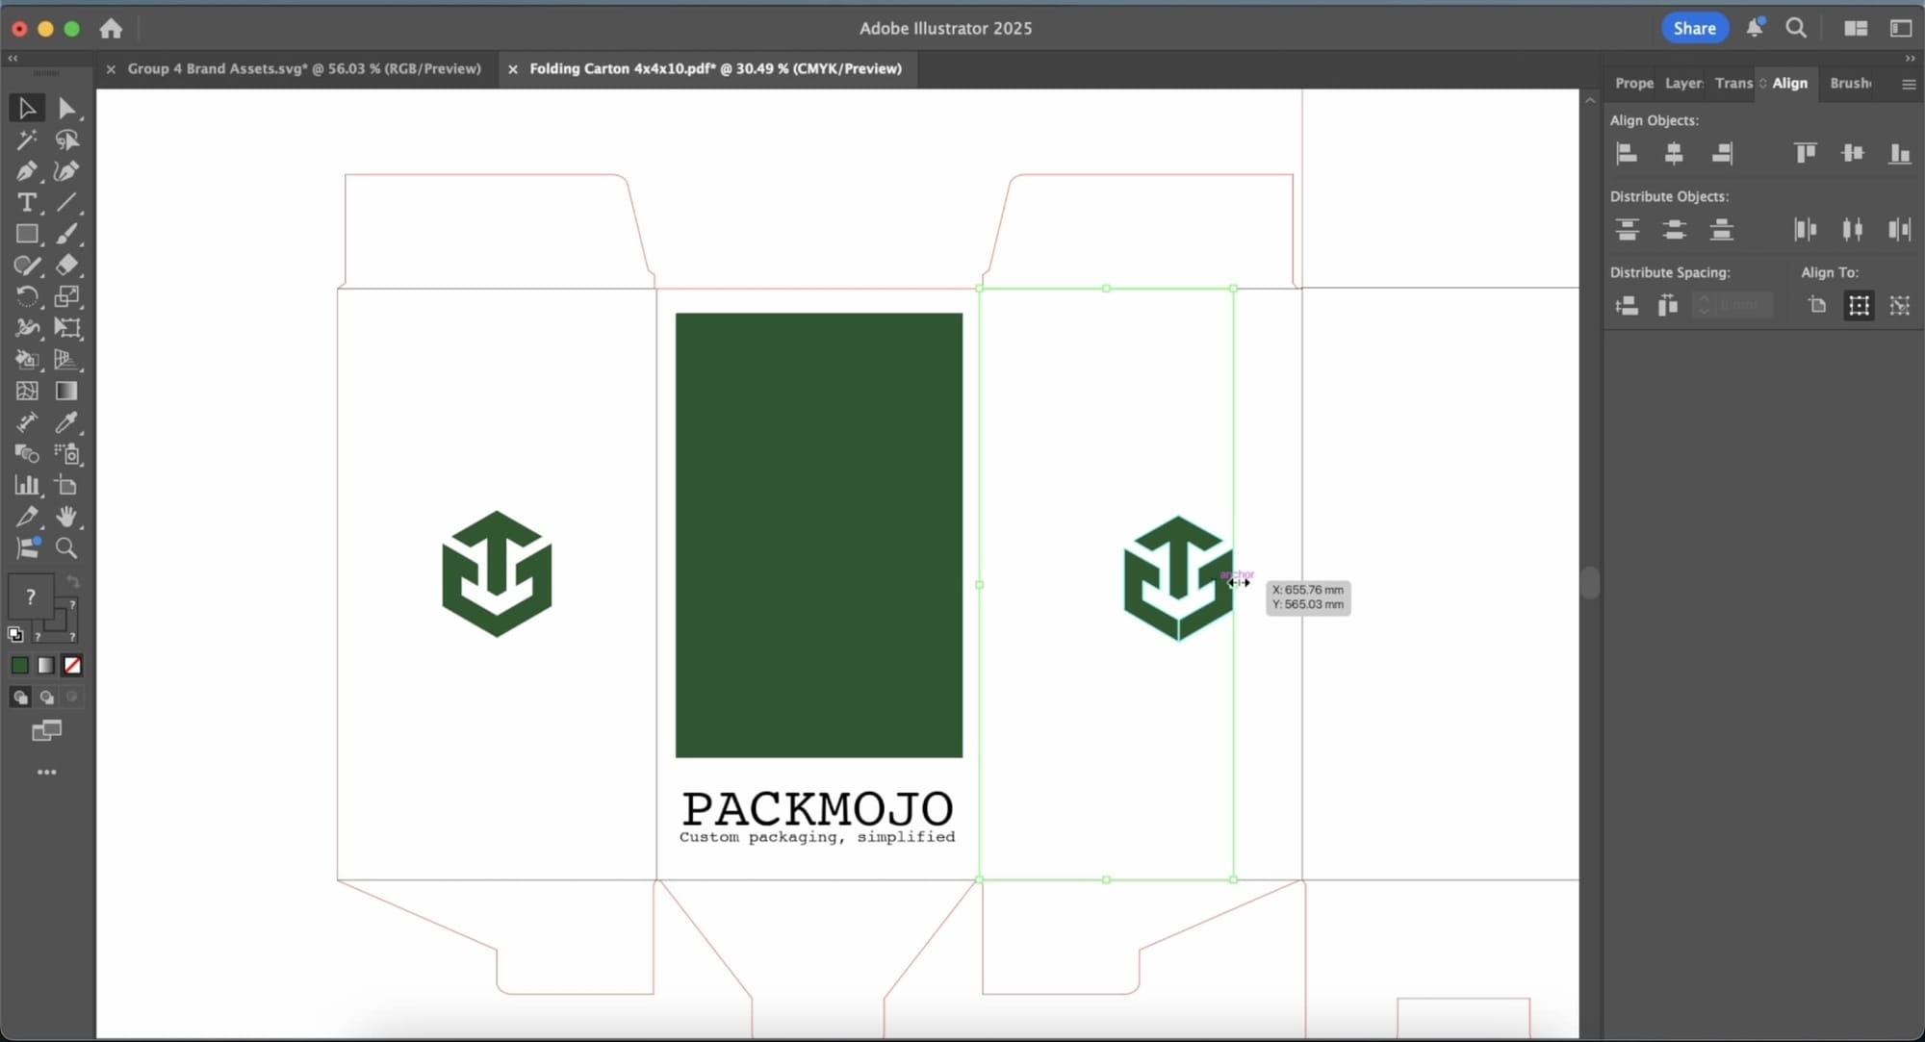1925x1042 pixels.
Task: Activate the Mesh tool
Action: click(x=27, y=391)
